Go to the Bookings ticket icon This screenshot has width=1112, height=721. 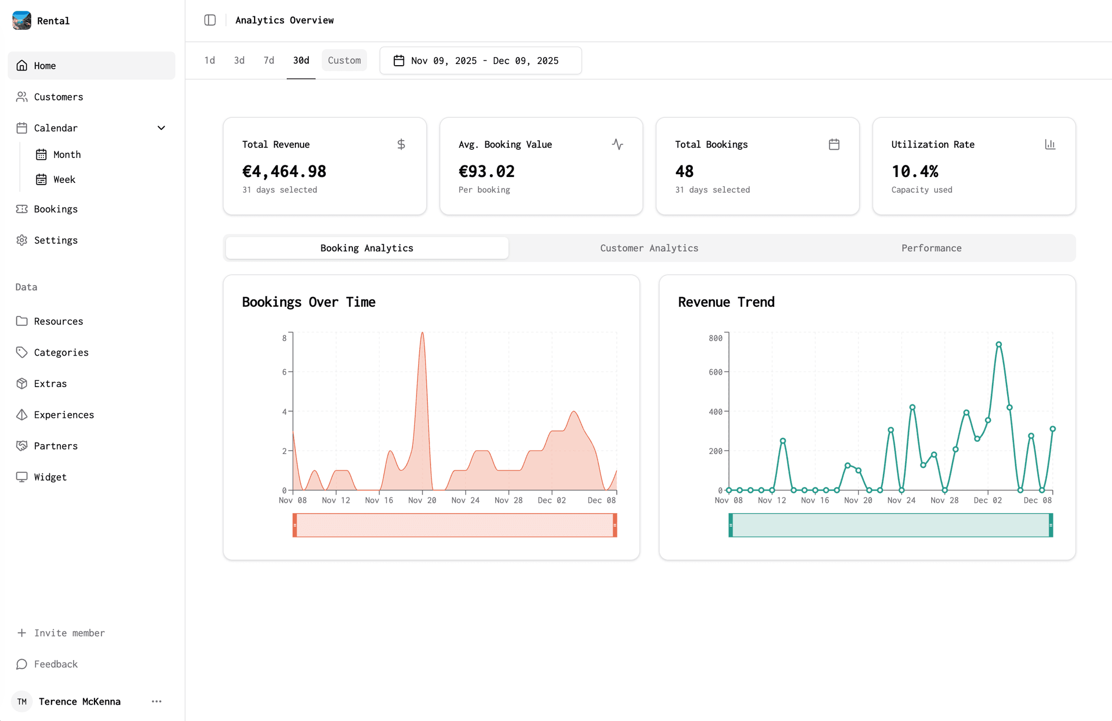pyautogui.click(x=22, y=209)
